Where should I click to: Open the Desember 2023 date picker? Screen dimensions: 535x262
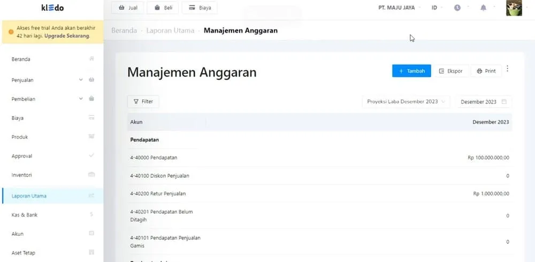[x=484, y=102]
